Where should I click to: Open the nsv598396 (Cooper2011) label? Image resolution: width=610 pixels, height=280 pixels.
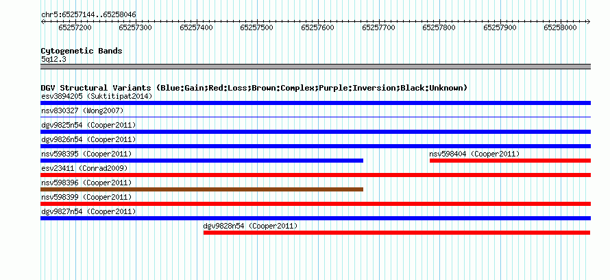coord(86,183)
